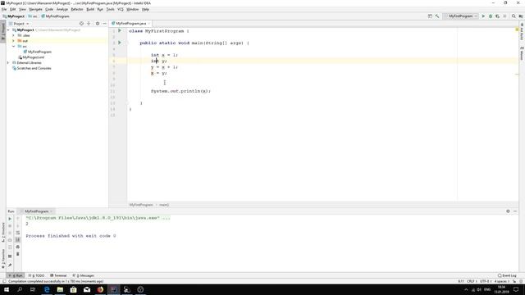Open the Messages tool window tab
The width and height of the screenshot is (525, 295).
(84, 275)
